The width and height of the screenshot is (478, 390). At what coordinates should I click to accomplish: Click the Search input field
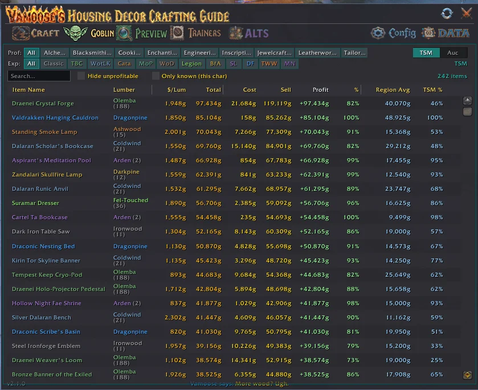[x=39, y=76]
